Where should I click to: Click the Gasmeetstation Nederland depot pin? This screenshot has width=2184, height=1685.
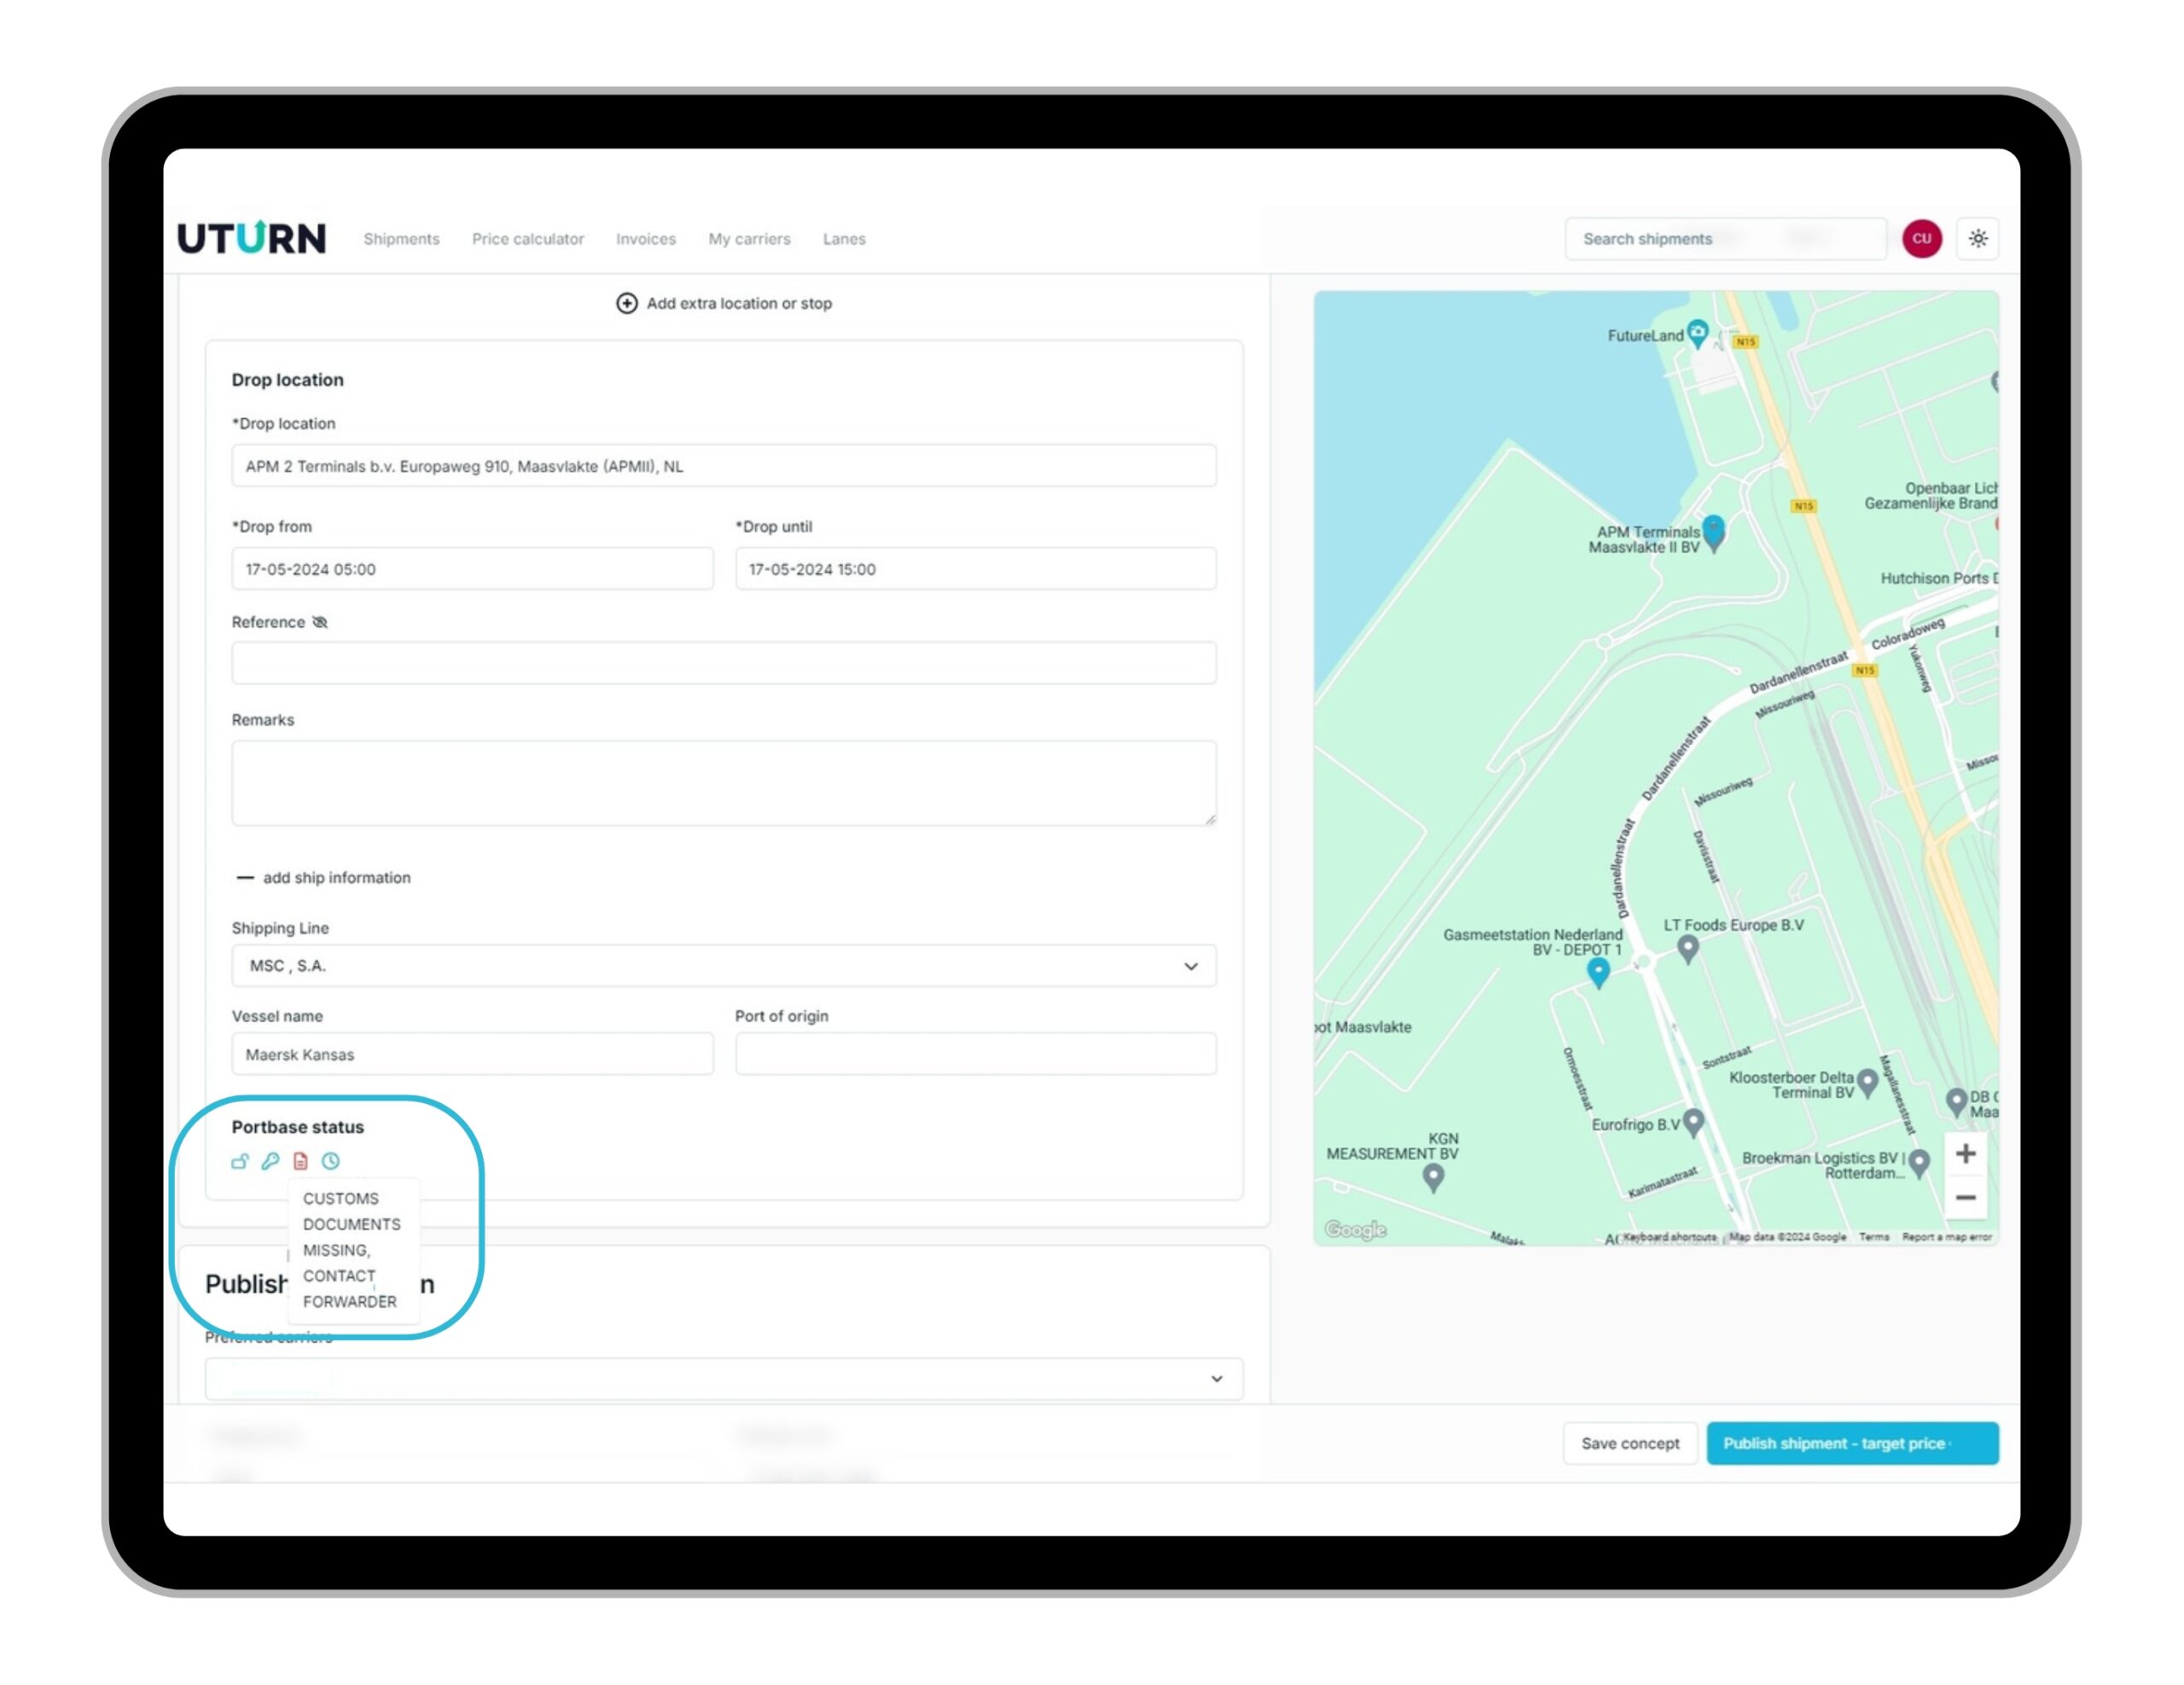click(1598, 972)
